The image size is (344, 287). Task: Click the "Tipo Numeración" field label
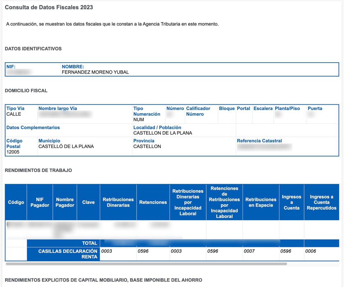pyautogui.click(x=147, y=111)
